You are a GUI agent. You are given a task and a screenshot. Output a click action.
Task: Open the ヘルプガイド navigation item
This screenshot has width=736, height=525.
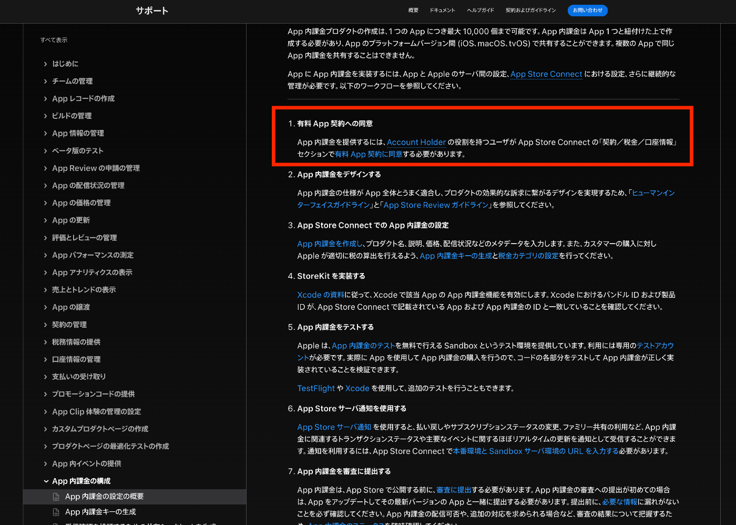pos(481,11)
